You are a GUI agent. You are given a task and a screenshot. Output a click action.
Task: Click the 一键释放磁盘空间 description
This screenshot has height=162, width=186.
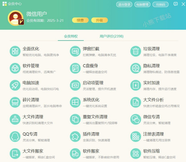(x=95, y=72)
